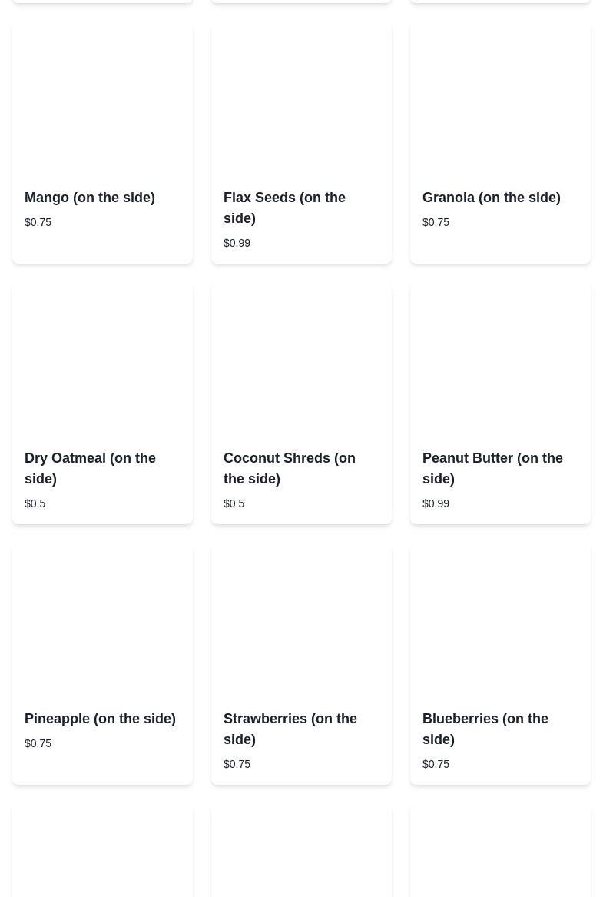The height and width of the screenshot is (897, 603).
Task: Choose Dry Oatmeal (on the side)
Action: click(x=90, y=468)
